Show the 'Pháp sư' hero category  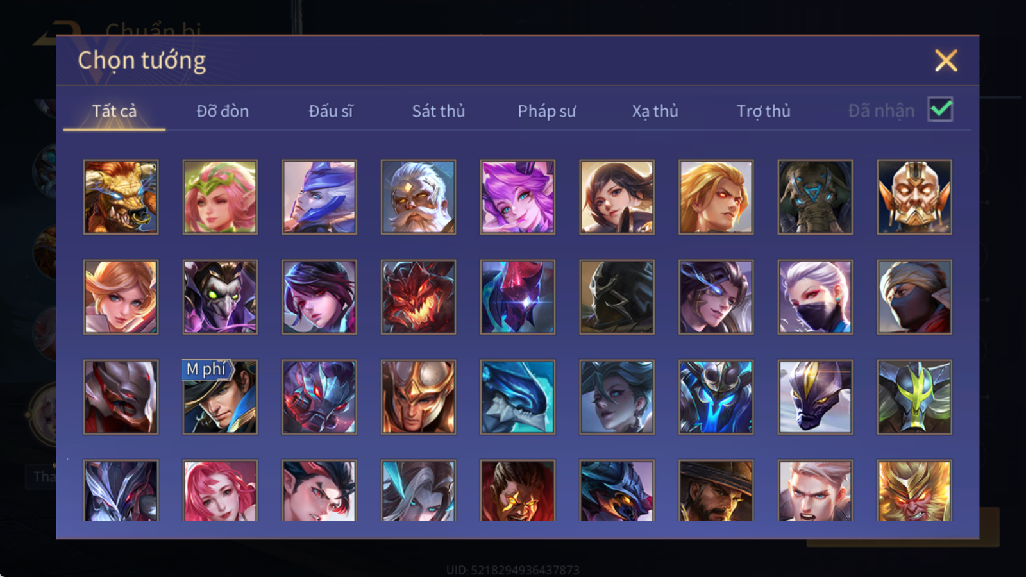[x=546, y=111]
